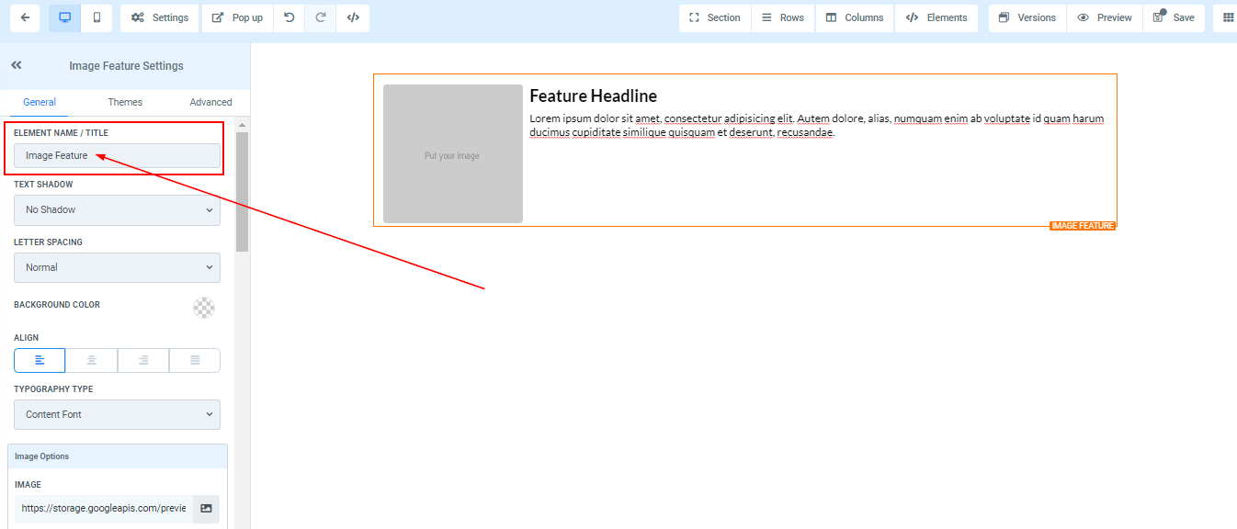This screenshot has width=1237, height=529.
Task: Click the Save button
Action: [1174, 17]
